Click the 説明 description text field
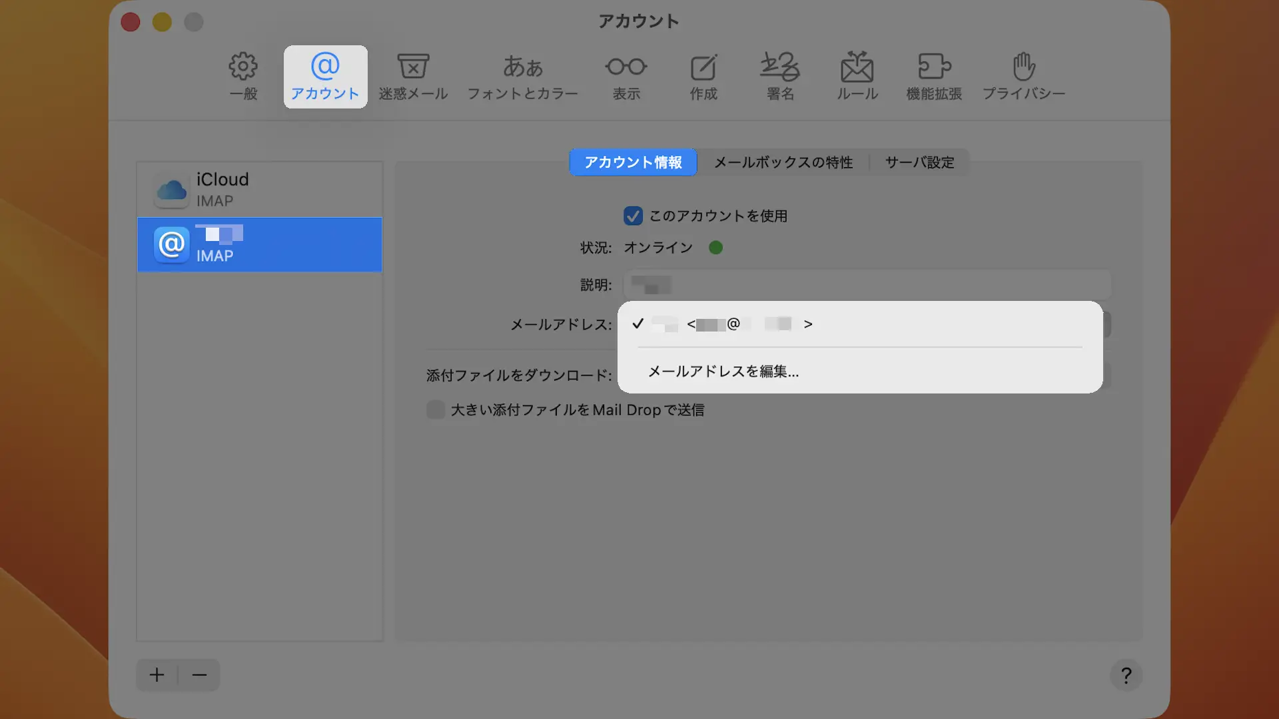The width and height of the screenshot is (1279, 719). [x=866, y=285]
